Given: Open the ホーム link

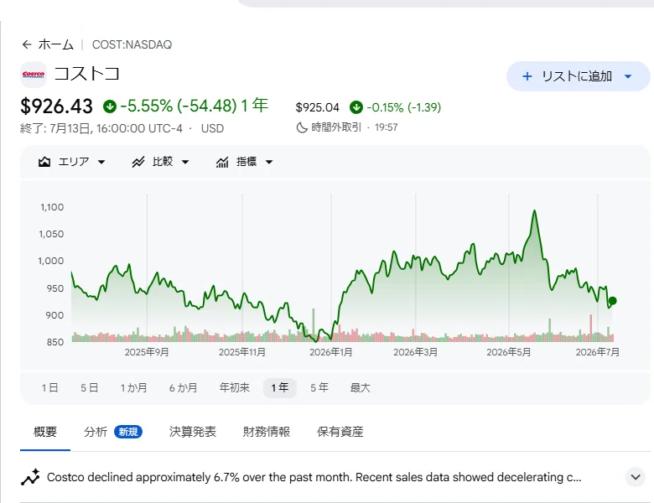Looking at the screenshot, I should (56, 44).
